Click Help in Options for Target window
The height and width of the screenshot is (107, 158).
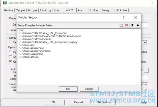pos(144,102)
